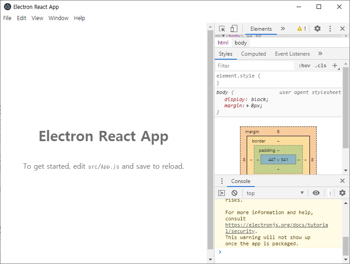The height and width of the screenshot is (264, 350).
Task: Open the DevTools three-dot customize menu
Action: (330, 28)
